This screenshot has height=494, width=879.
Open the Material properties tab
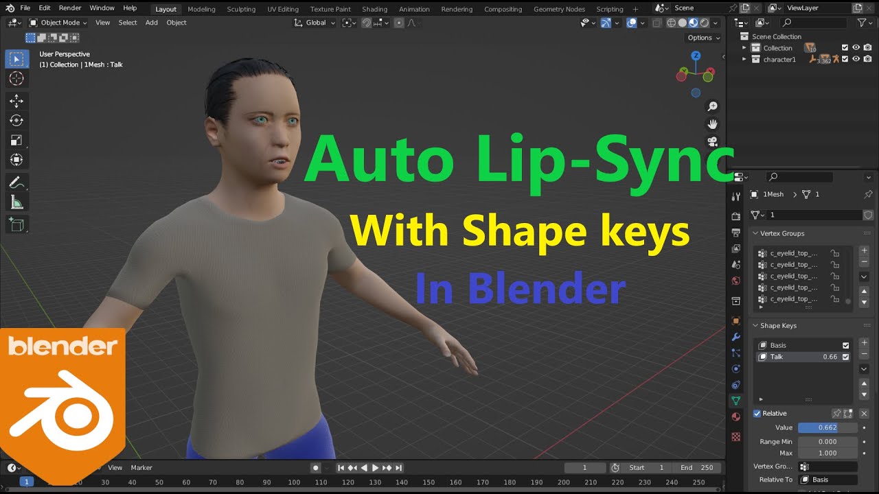(x=736, y=417)
